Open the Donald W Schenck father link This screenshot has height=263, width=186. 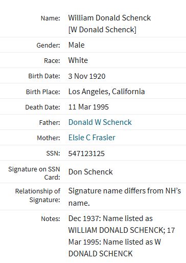click(x=100, y=122)
